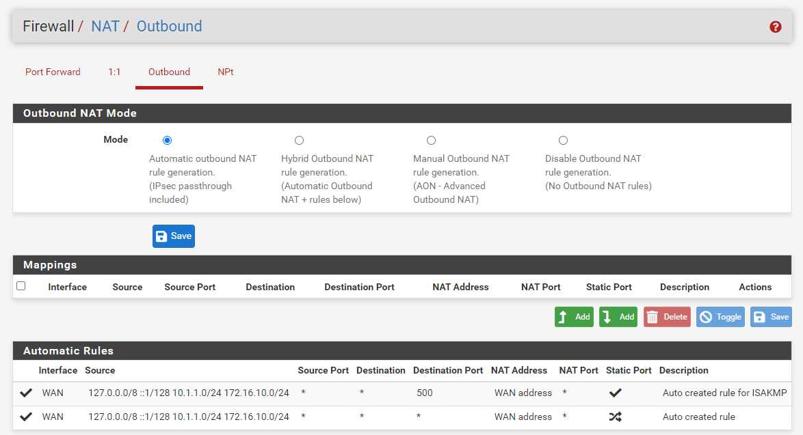Click the enabled checkmark on ISAKMP rule row
The height and width of the screenshot is (435, 803).
coord(26,393)
